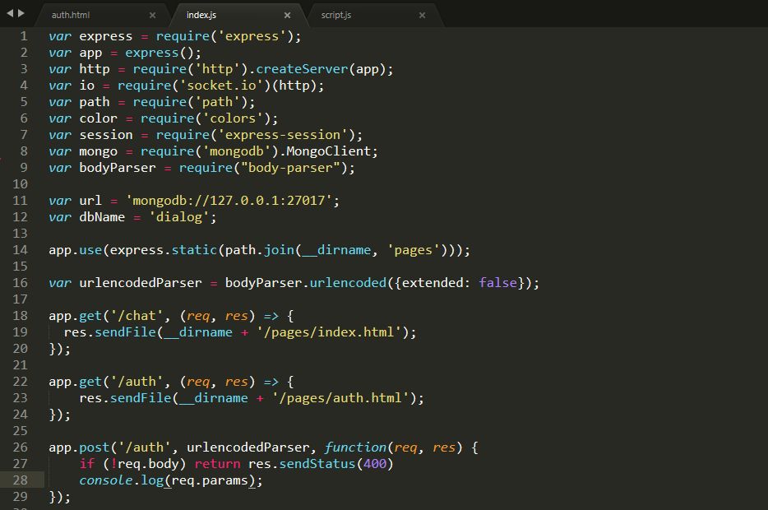This screenshot has height=510, width=768.
Task: Select the index.js tab
Action: tap(201, 15)
